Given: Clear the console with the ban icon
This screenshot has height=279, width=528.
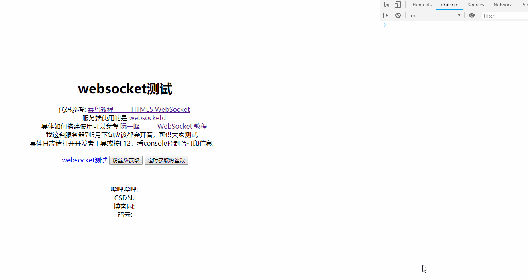Looking at the screenshot, I should click(x=398, y=16).
